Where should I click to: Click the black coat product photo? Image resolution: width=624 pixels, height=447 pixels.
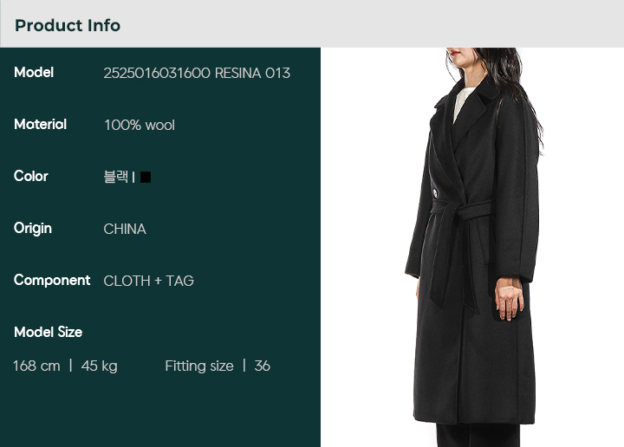(472, 248)
